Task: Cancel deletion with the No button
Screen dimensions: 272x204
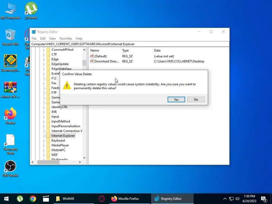Action: coord(196,99)
